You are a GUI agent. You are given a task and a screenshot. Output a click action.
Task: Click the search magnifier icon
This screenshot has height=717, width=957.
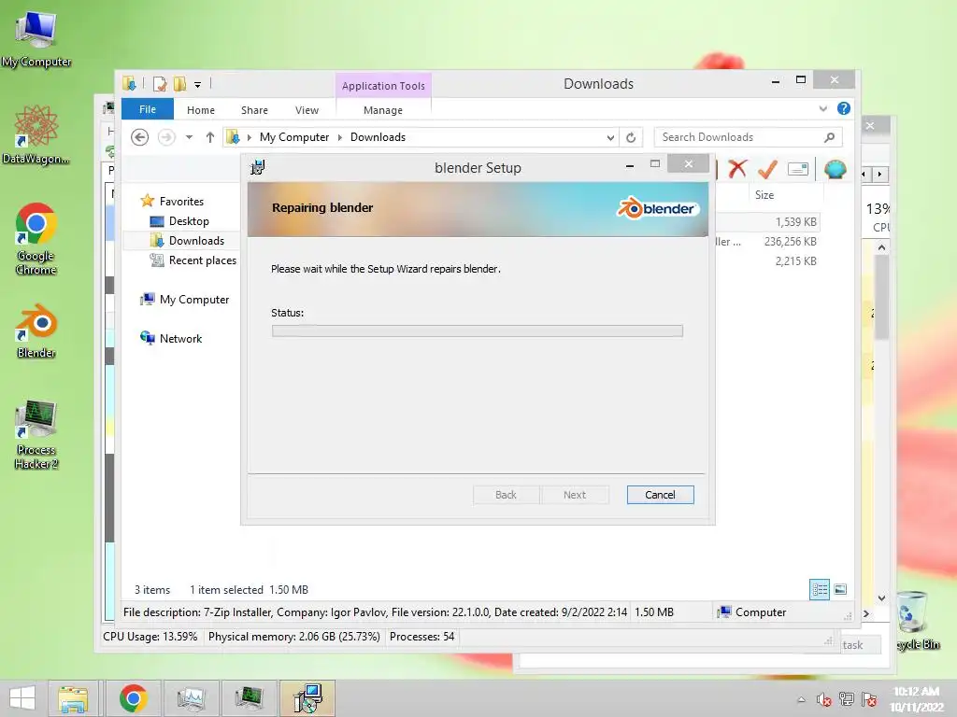(x=829, y=137)
